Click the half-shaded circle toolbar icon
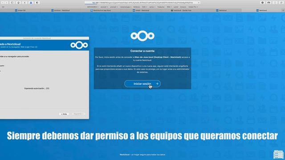Image resolution: width=285 pixels, height=160 pixels. 37,3
